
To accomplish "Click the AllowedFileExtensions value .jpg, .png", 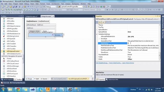I will (x=131, y=37).
